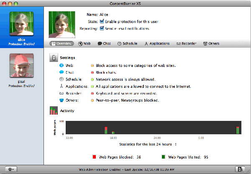Click the Web label in Settings list
The height and width of the screenshot is (174, 251).
click(x=69, y=66)
